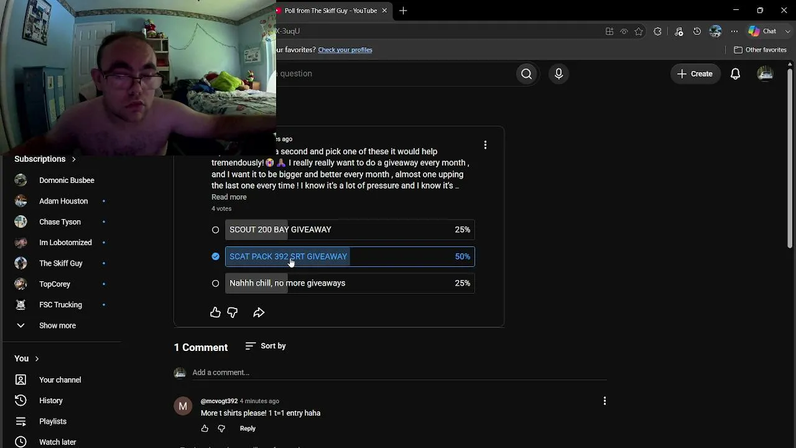Image resolution: width=796 pixels, height=448 pixels.
Task: Open the Your channel sidebar item
Action: coord(61,380)
